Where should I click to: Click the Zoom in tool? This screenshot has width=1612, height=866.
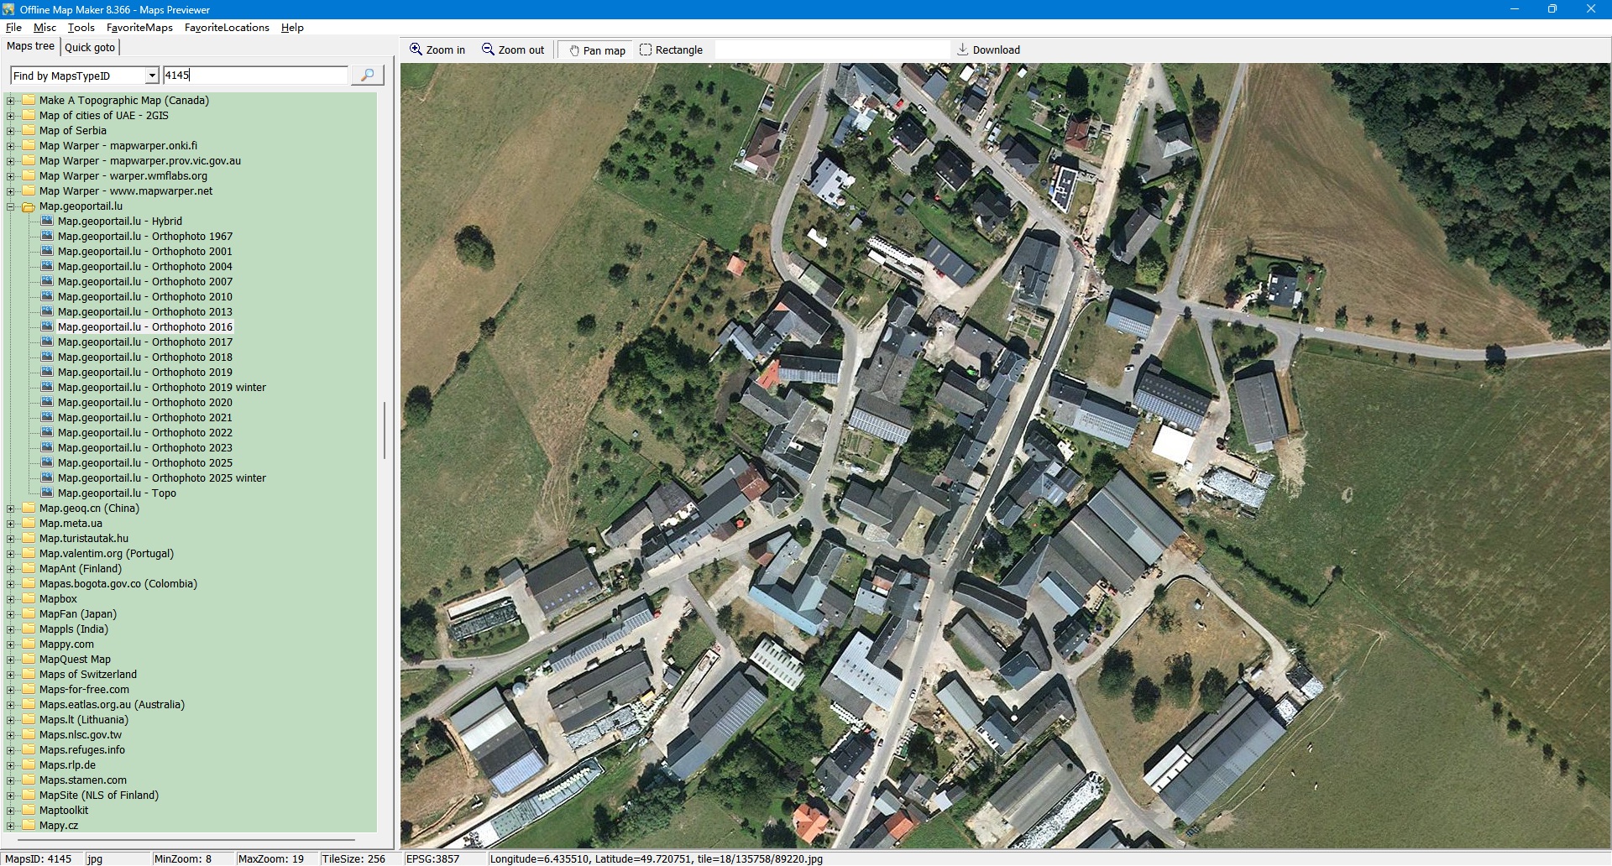[x=437, y=50]
